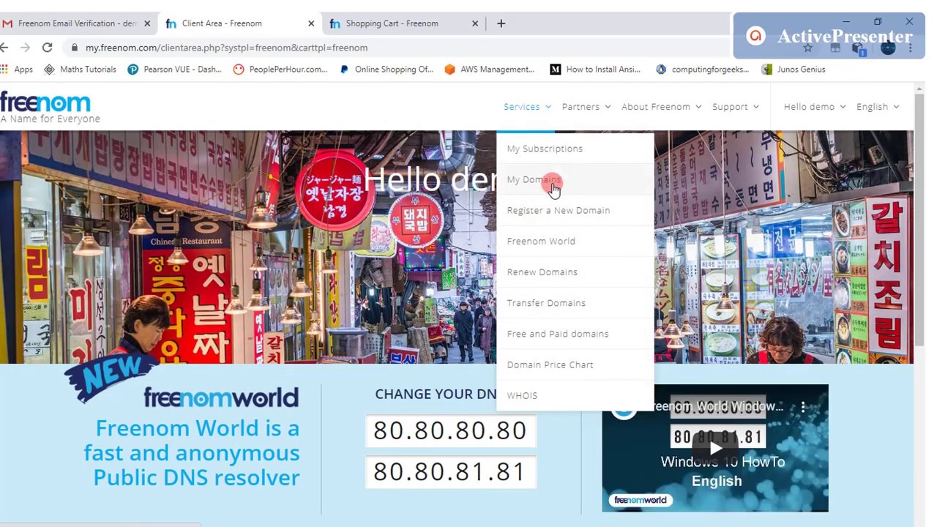Select WHOIS menu item

(x=575, y=395)
